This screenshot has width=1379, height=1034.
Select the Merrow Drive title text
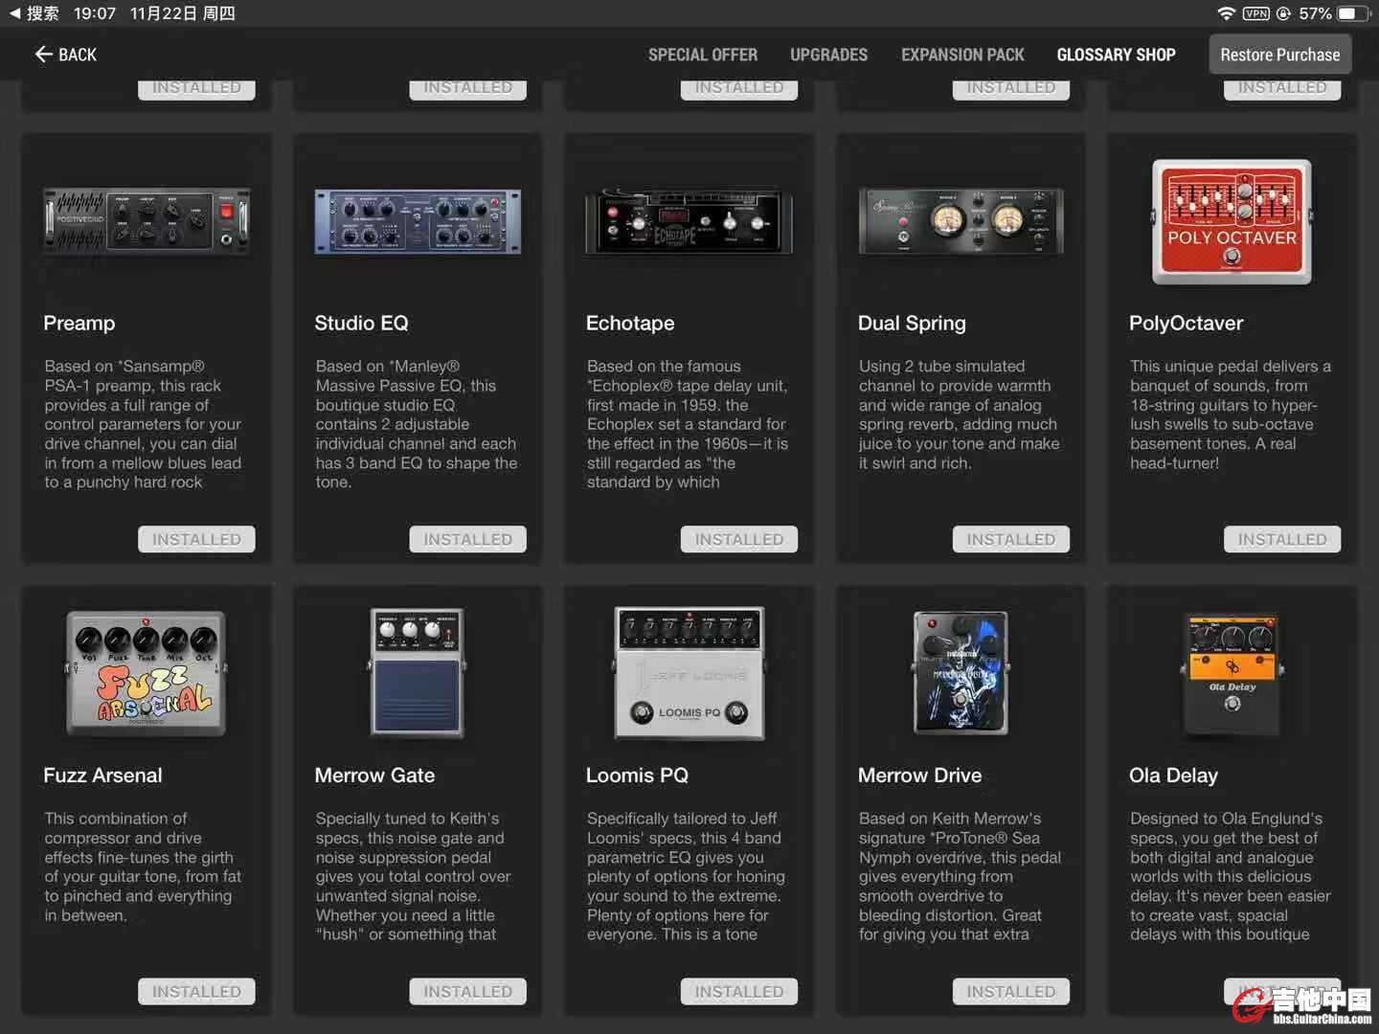[x=919, y=775]
